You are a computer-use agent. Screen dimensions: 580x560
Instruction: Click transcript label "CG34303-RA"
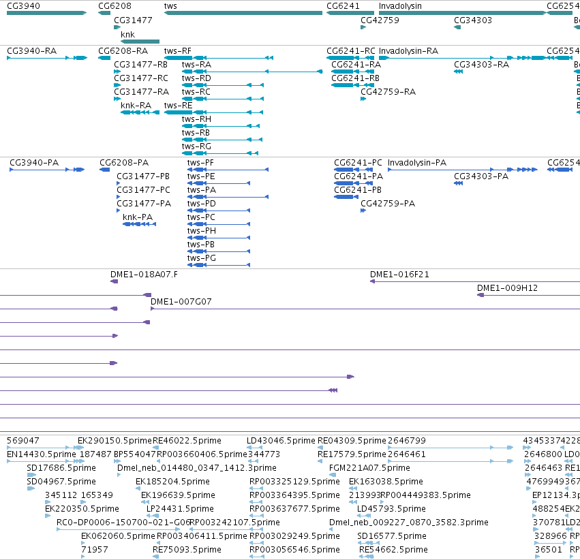click(482, 65)
